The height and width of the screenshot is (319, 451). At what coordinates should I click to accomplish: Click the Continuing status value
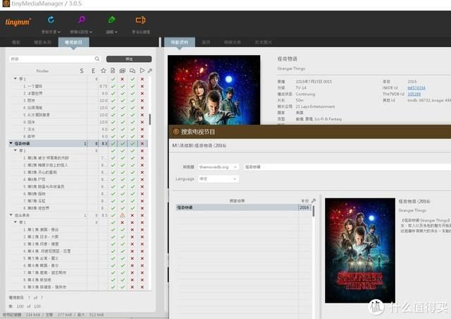point(305,94)
